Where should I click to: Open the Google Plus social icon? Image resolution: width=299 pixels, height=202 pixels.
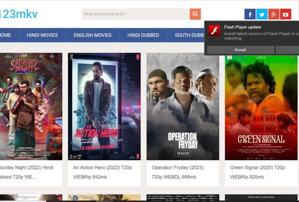click(274, 15)
